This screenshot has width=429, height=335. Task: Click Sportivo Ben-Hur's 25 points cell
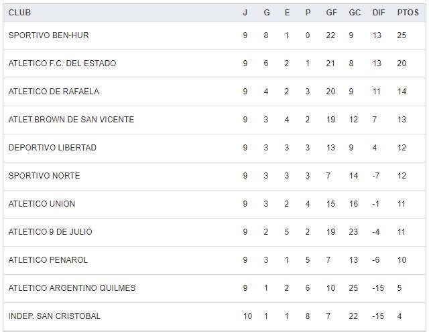pyautogui.click(x=402, y=35)
